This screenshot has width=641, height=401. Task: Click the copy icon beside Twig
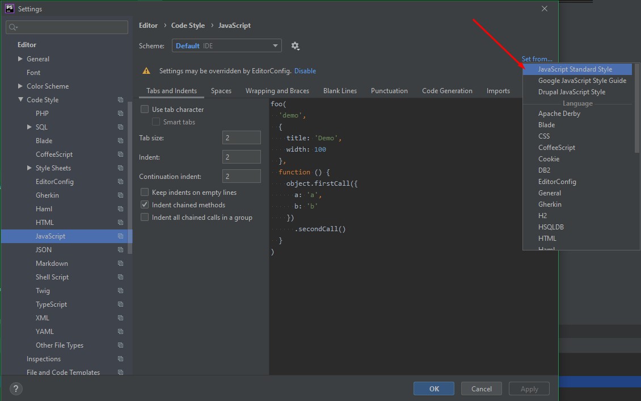tap(121, 291)
